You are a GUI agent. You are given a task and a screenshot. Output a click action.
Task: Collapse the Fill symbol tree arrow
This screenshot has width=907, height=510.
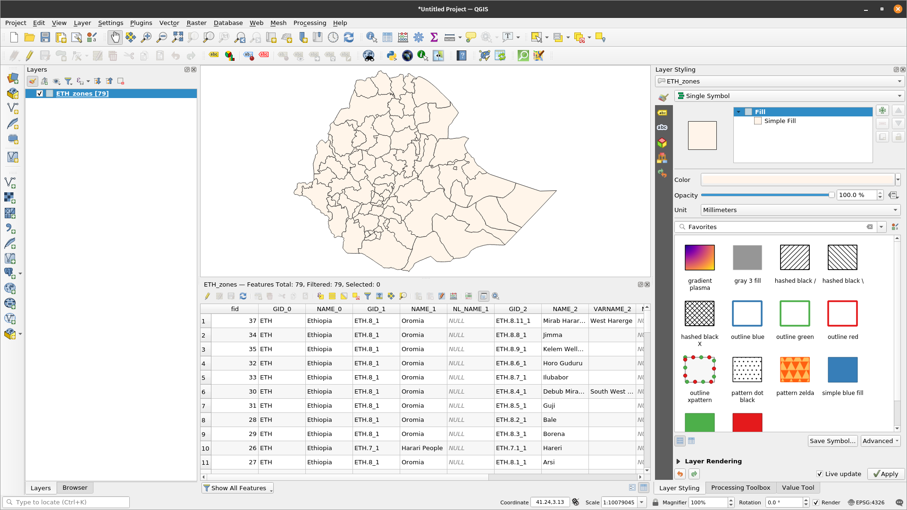pyautogui.click(x=739, y=112)
